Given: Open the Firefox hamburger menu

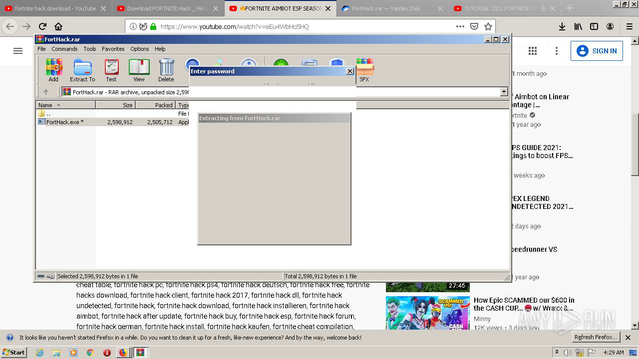Looking at the screenshot, I should pyautogui.click(x=630, y=26).
